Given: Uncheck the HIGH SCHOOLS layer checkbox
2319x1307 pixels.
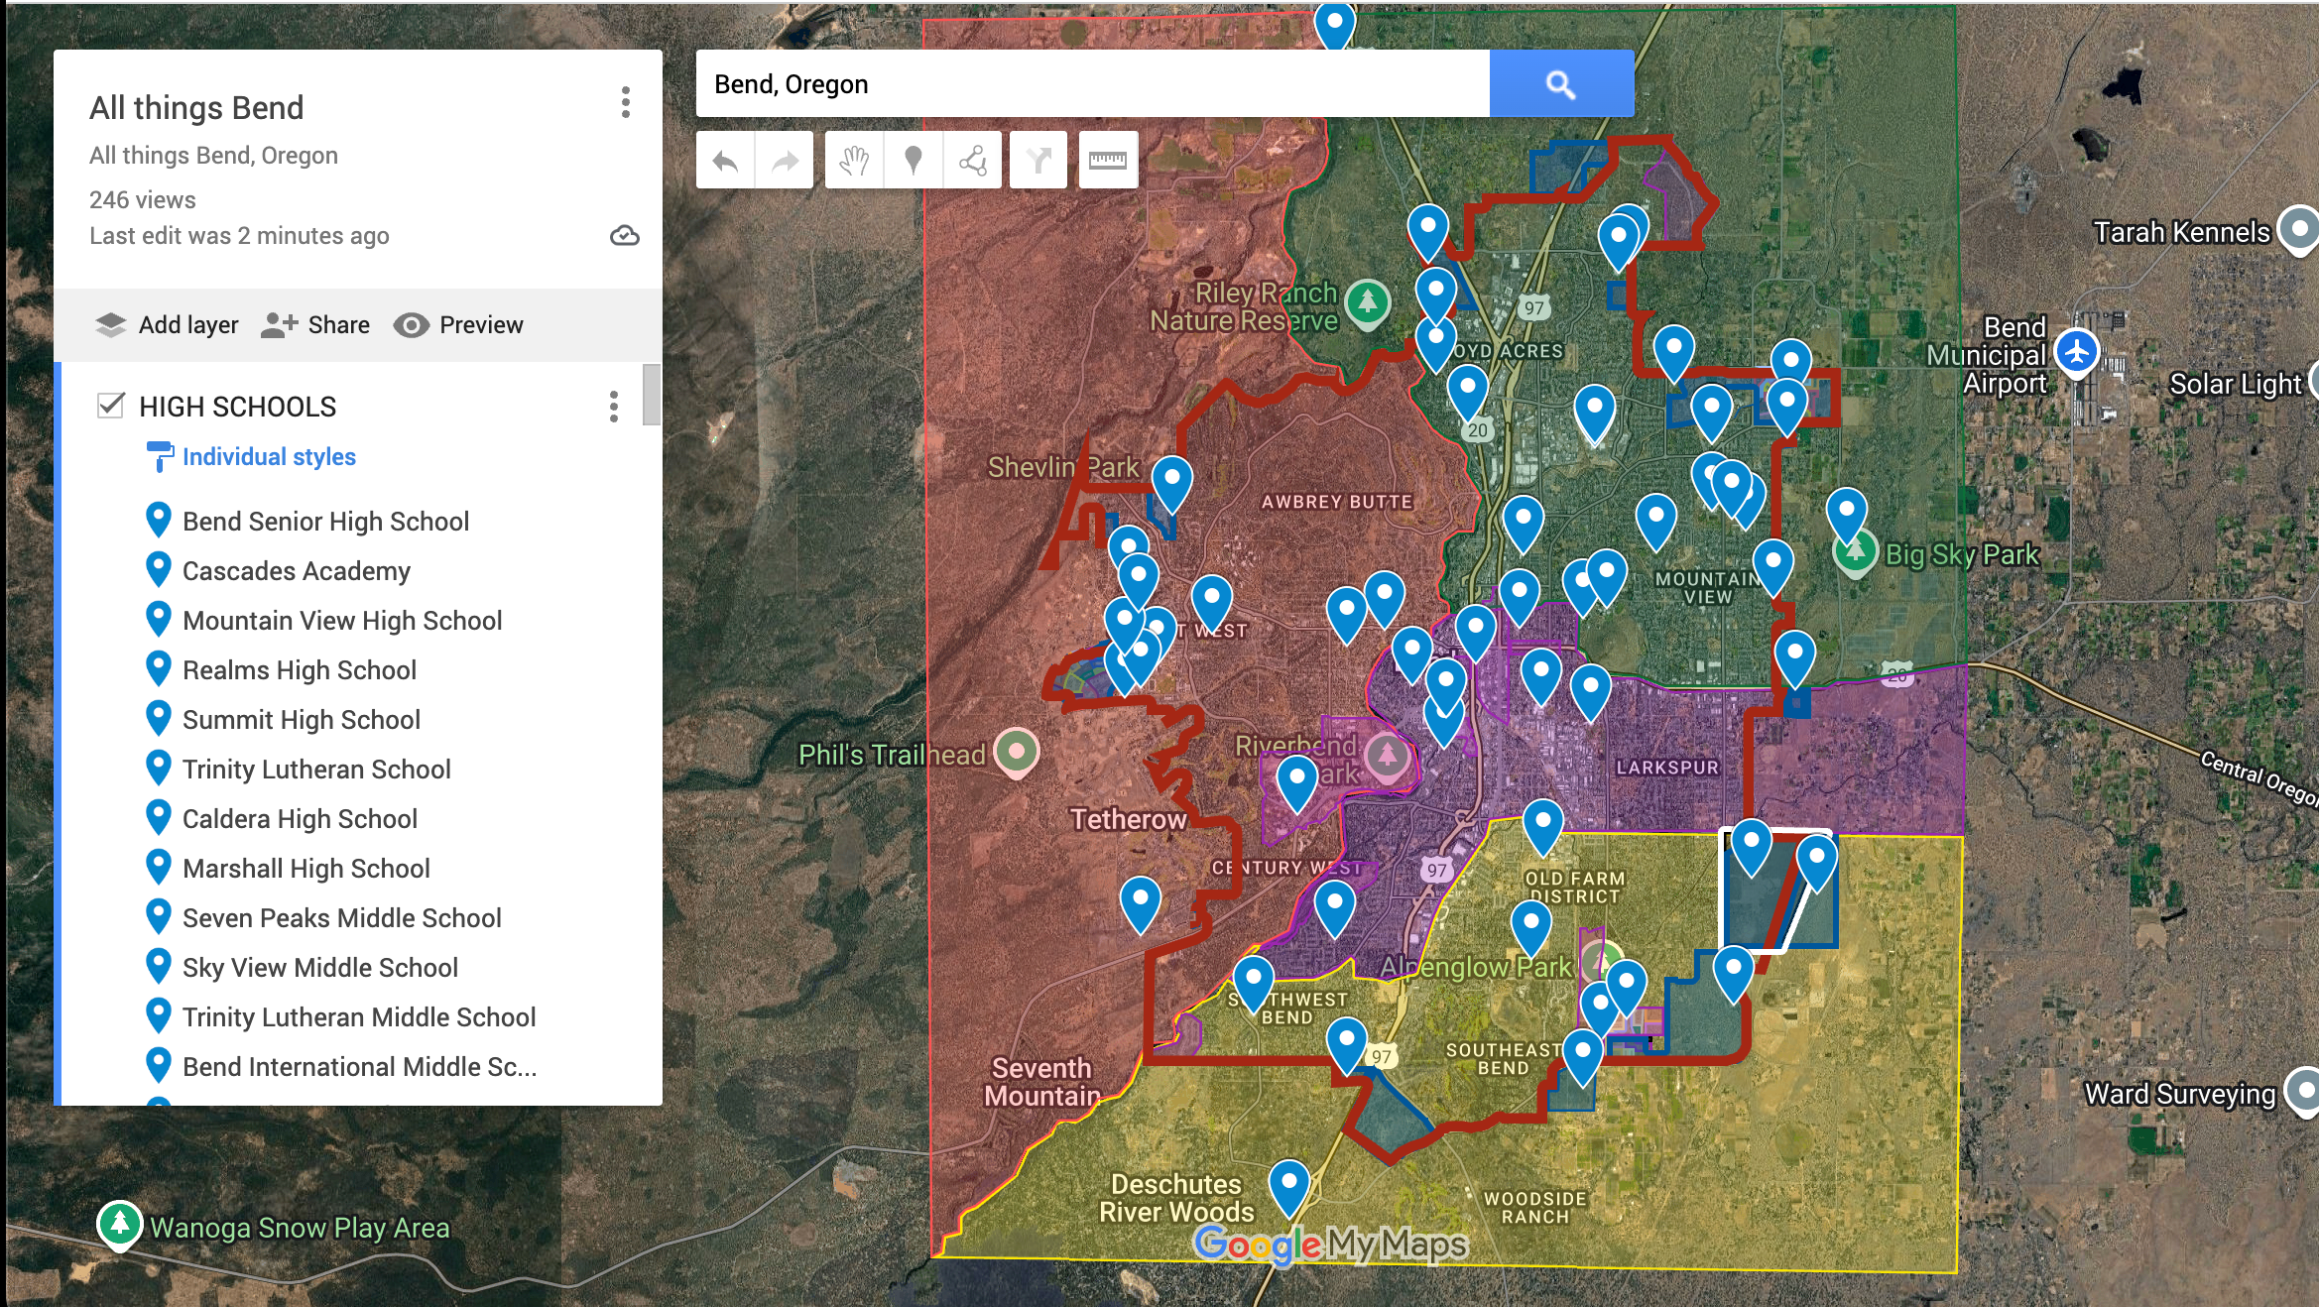Looking at the screenshot, I should tap(111, 406).
